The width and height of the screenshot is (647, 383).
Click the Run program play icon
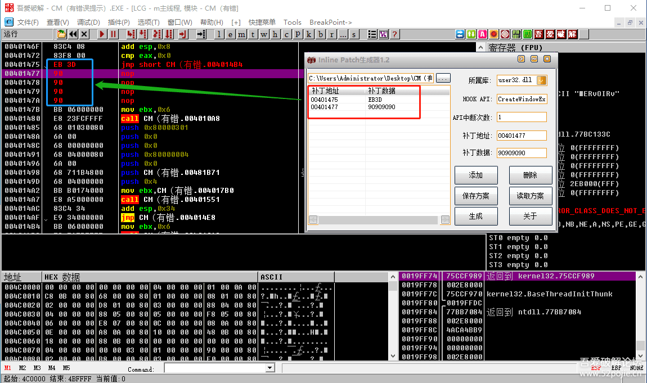(102, 34)
